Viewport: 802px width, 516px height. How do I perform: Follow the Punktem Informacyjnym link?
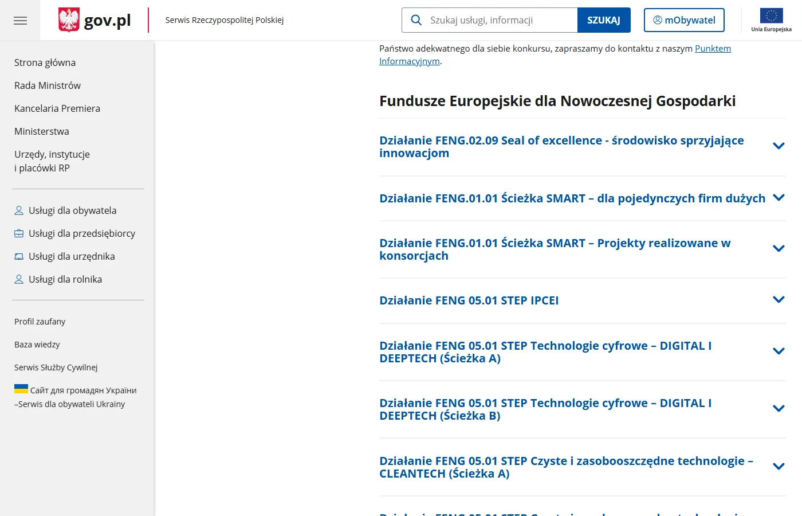coord(713,49)
